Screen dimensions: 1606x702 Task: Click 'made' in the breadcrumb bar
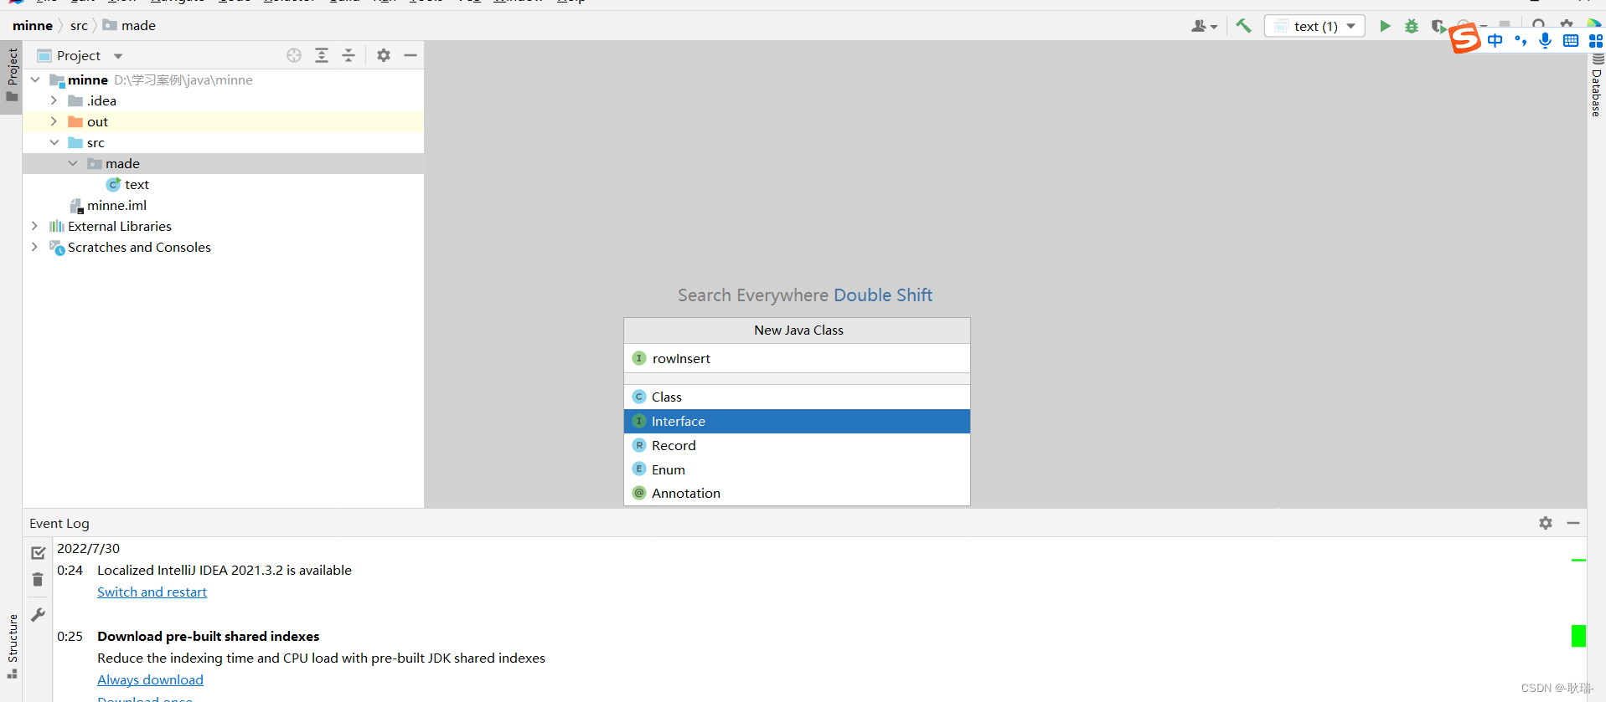[x=129, y=26]
